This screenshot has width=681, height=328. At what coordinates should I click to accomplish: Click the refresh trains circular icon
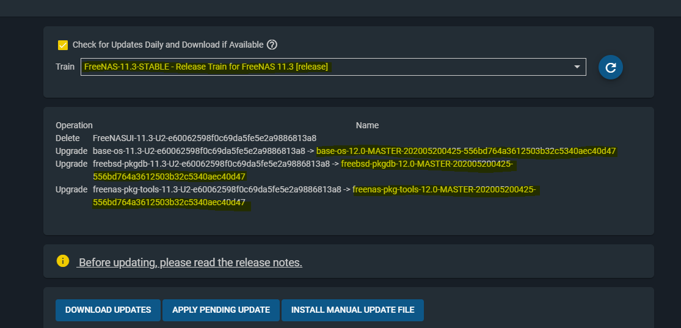(x=611, y=67)
